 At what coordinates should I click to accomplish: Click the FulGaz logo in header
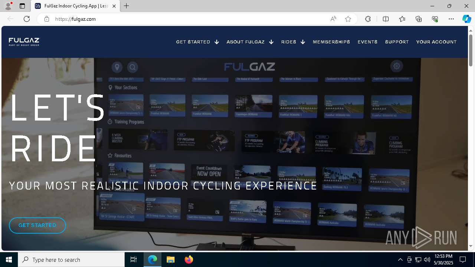24,42
